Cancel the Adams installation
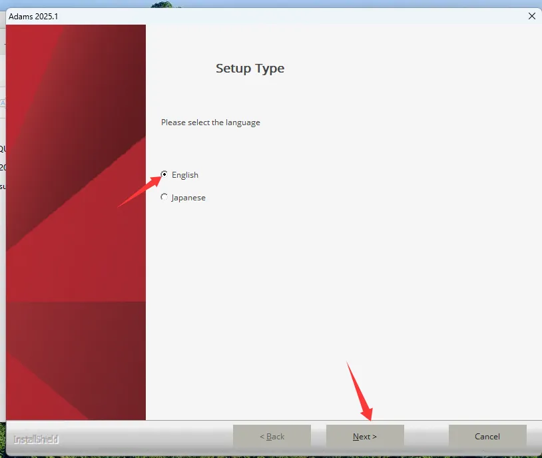 point(487,436)
